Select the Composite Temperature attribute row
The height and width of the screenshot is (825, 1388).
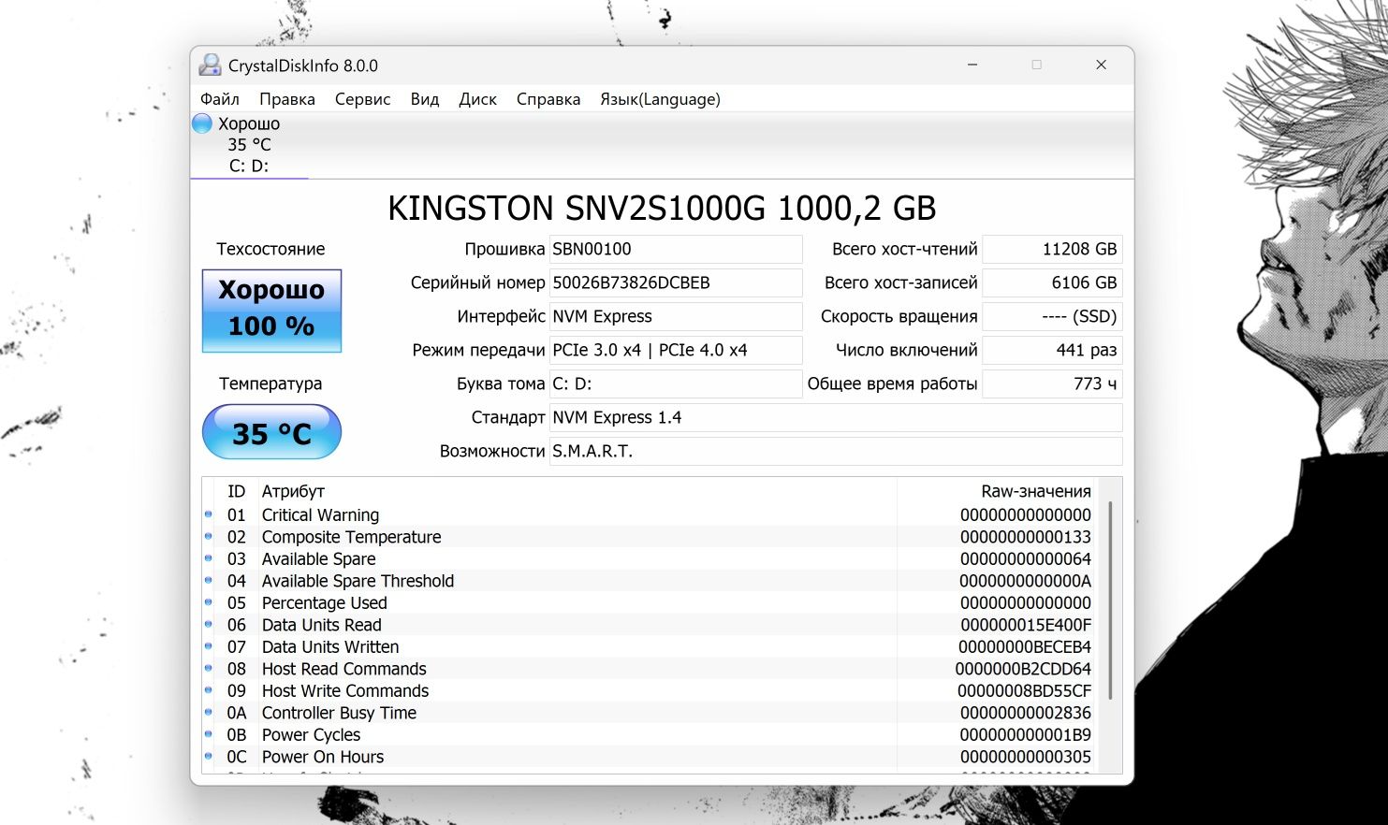pos(650,537)
